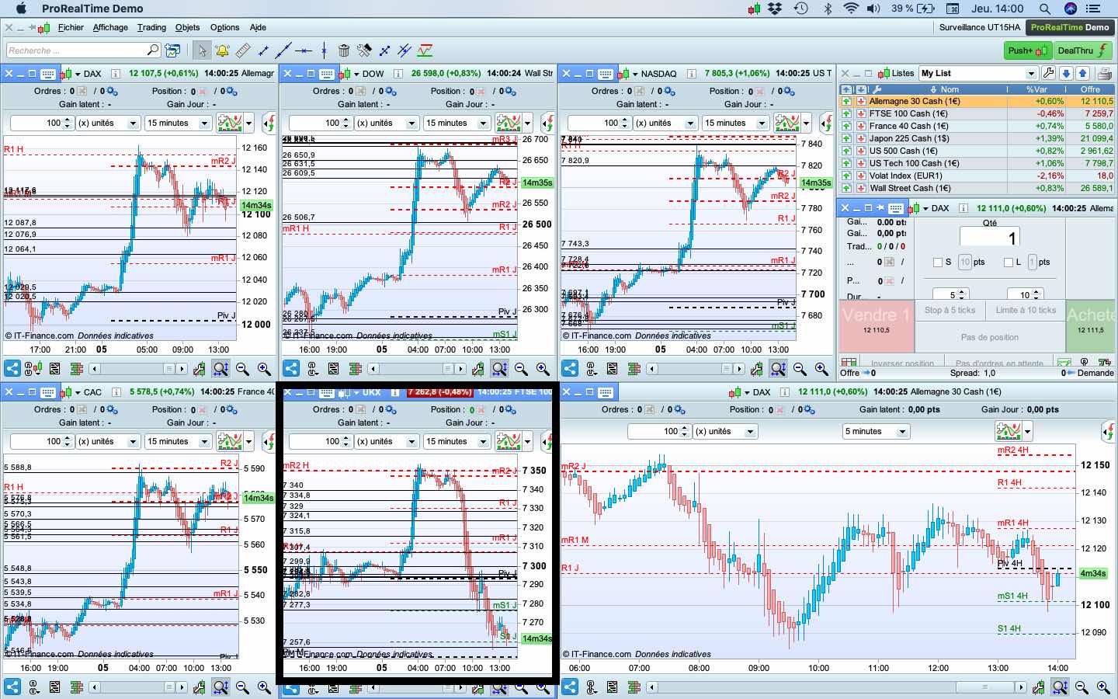This screenshot has height=699, width=1118.
Task: Open the indicator button dropdown arrow on DAX 15-minute chart
Action: [x=248, y=123]
